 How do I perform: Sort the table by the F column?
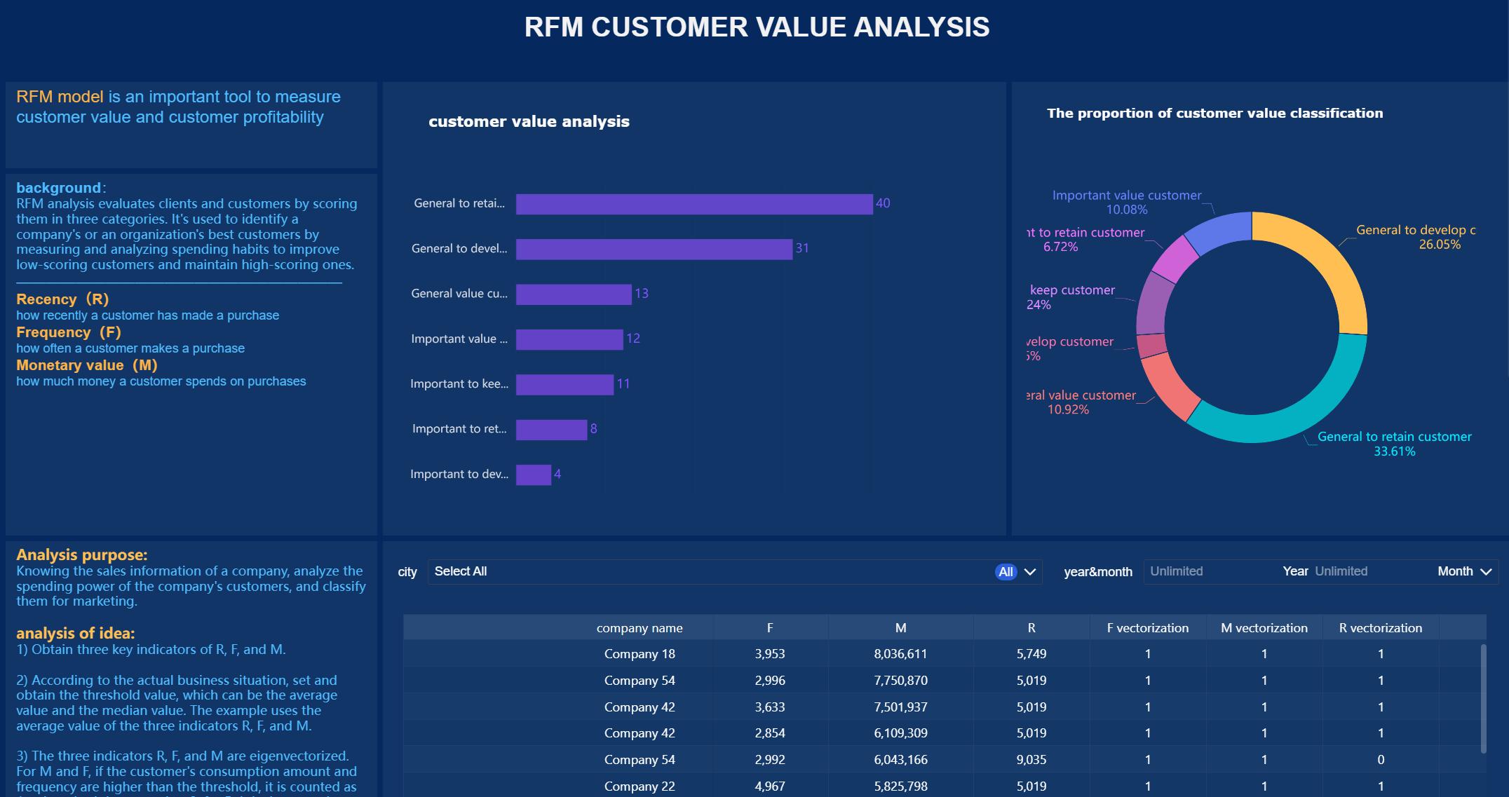[769, 627]
